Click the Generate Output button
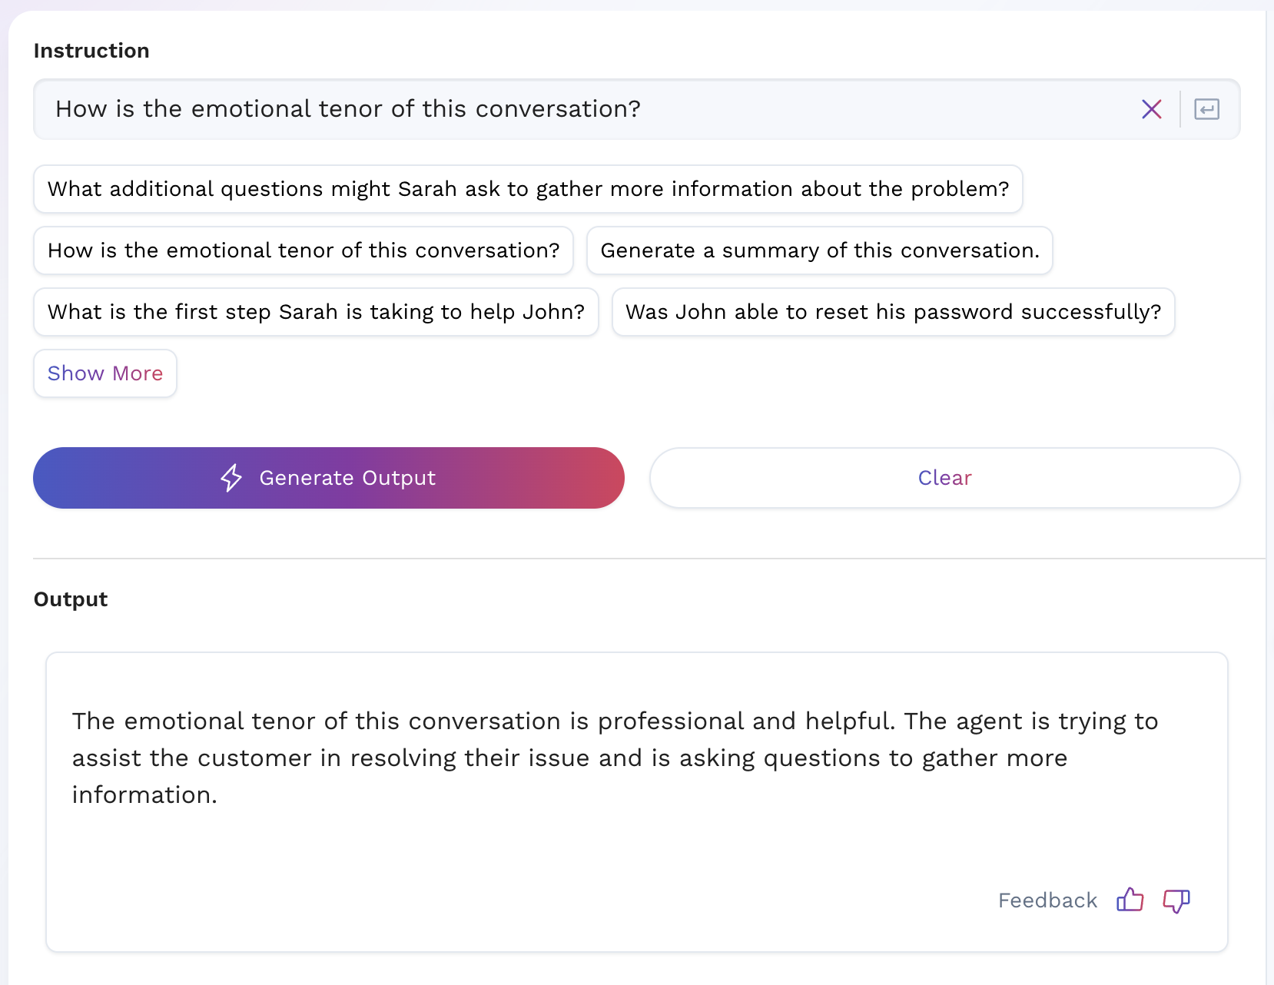 pyautogui.click(x=329, y=478)
